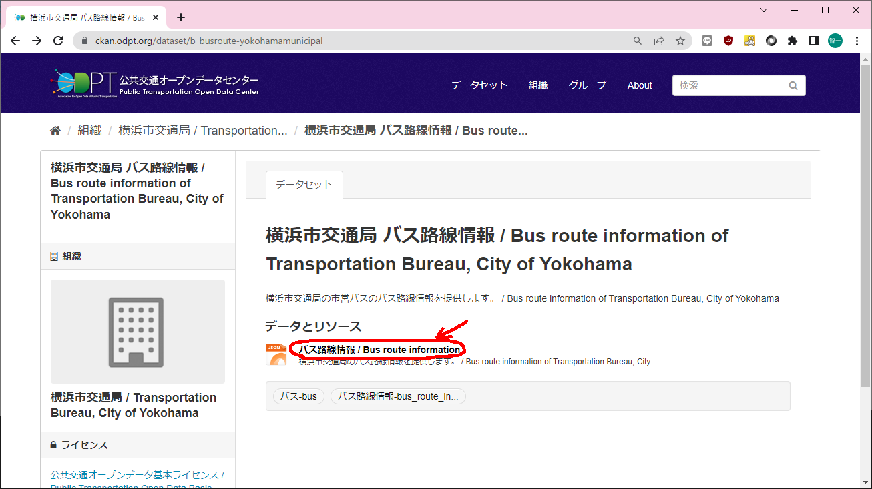872x489 pixels.
Task: Open the バス路線情報 / Bus route information resource
Action: click(379, 350)
